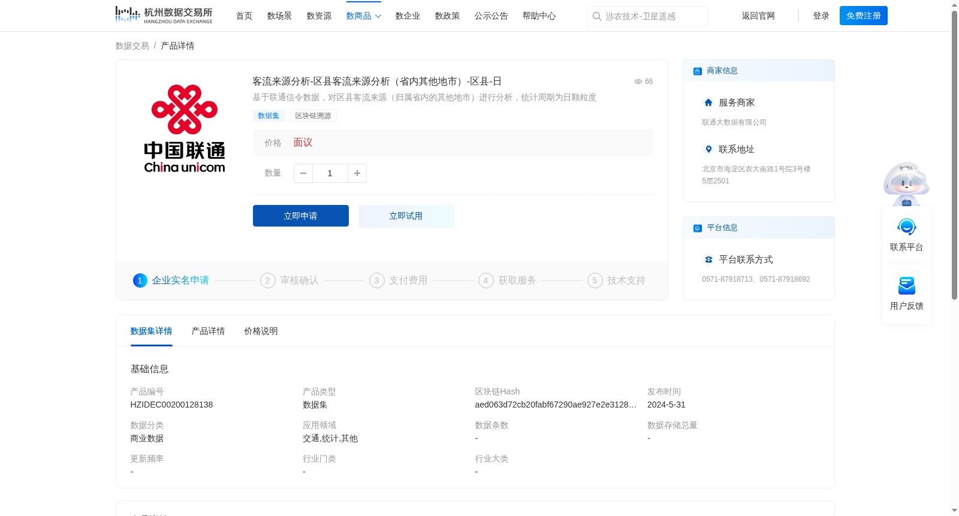Click 商业数据 category value
This screenshot has height=516, width=959.
tap(147, 439)
